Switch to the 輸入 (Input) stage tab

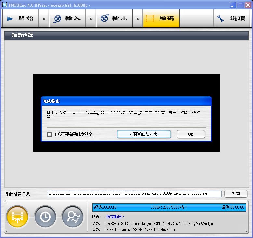click(x=67, y=19)
